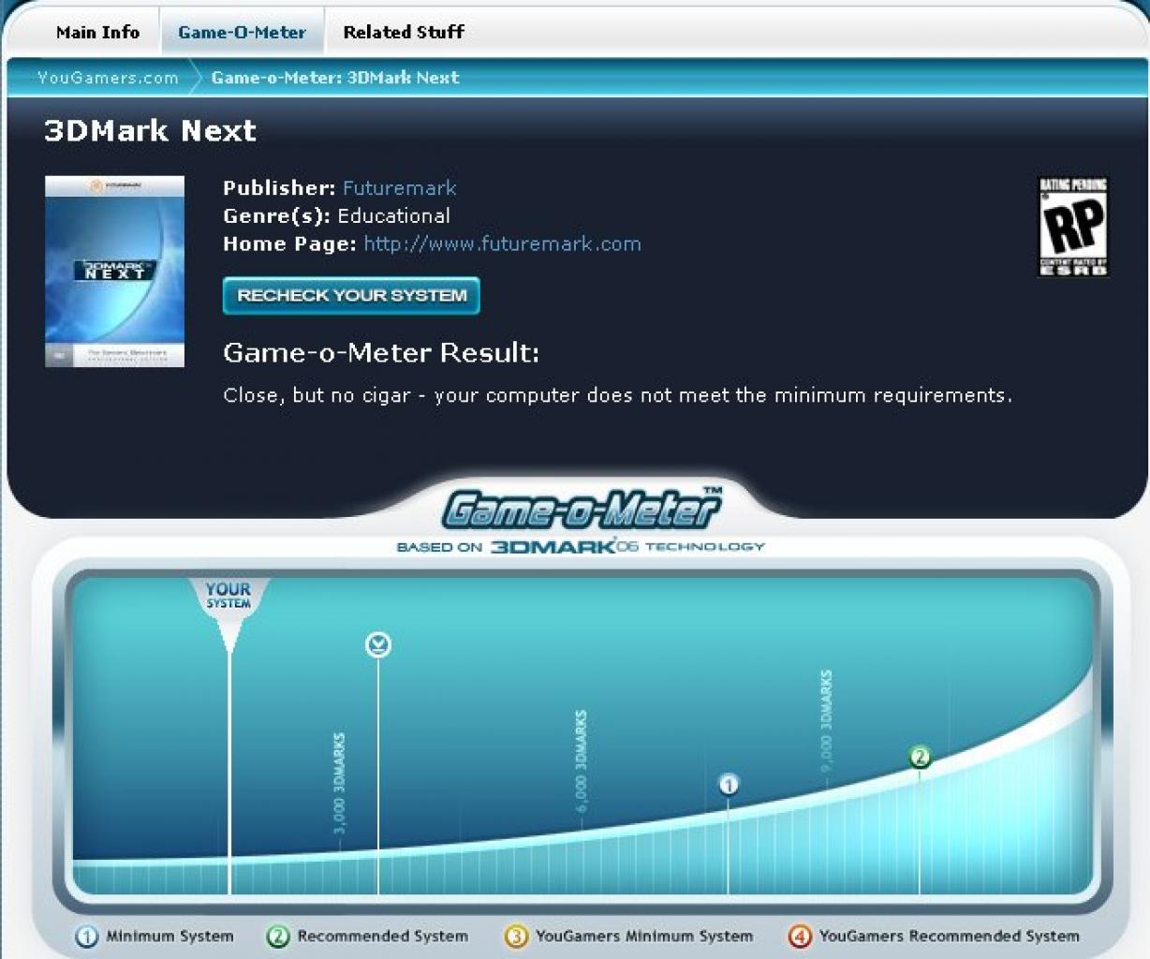Click the green number 2 chart marker

pos(920,757)
